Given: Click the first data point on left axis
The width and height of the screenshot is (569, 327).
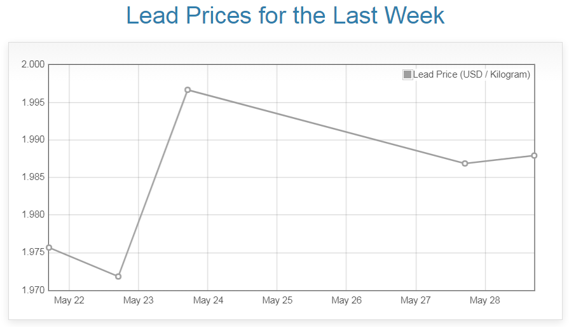Looking at the screenshot, I should point(49,247).
